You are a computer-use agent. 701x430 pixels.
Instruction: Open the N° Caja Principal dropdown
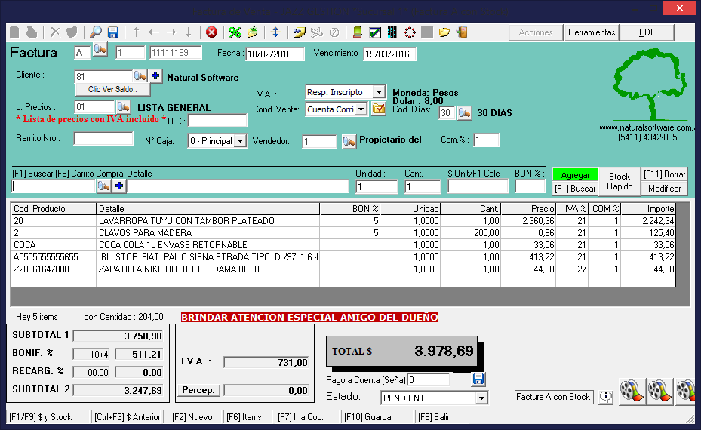coord(240,141)
